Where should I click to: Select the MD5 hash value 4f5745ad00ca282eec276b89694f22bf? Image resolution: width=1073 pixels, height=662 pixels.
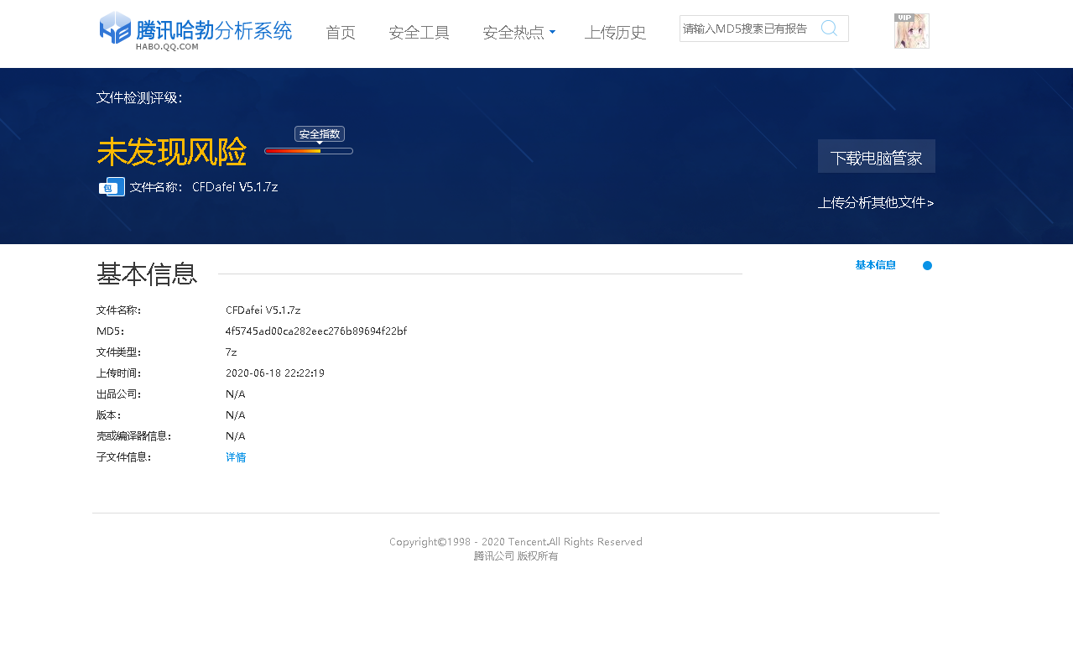click(316, 331)
